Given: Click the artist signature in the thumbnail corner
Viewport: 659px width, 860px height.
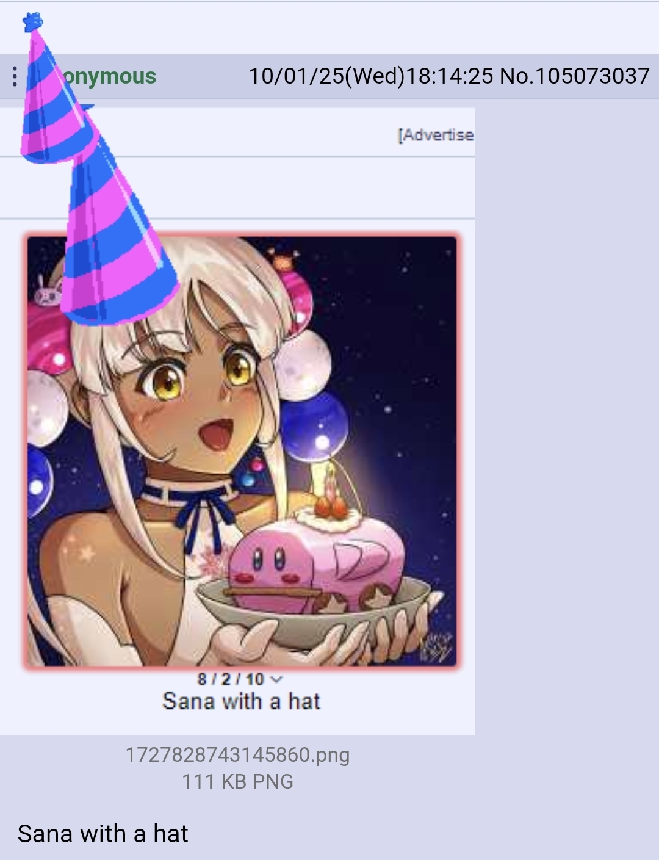Looking at the screenshot, I should click(x=438, y=648).
